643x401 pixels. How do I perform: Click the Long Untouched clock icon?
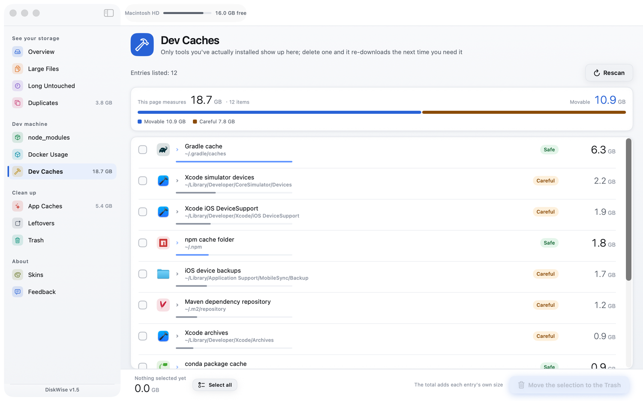click(x=18, y=86)
